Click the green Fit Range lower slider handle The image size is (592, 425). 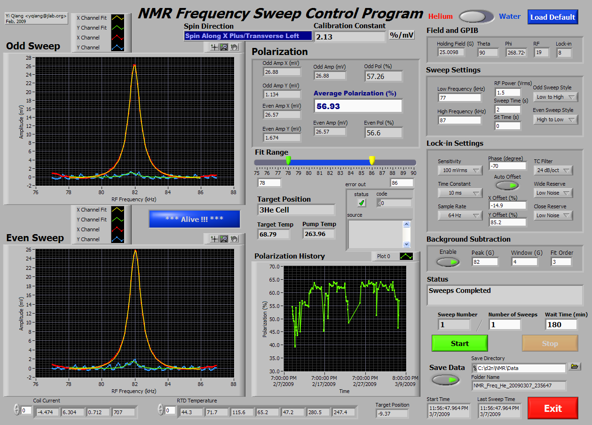[288, 161]
